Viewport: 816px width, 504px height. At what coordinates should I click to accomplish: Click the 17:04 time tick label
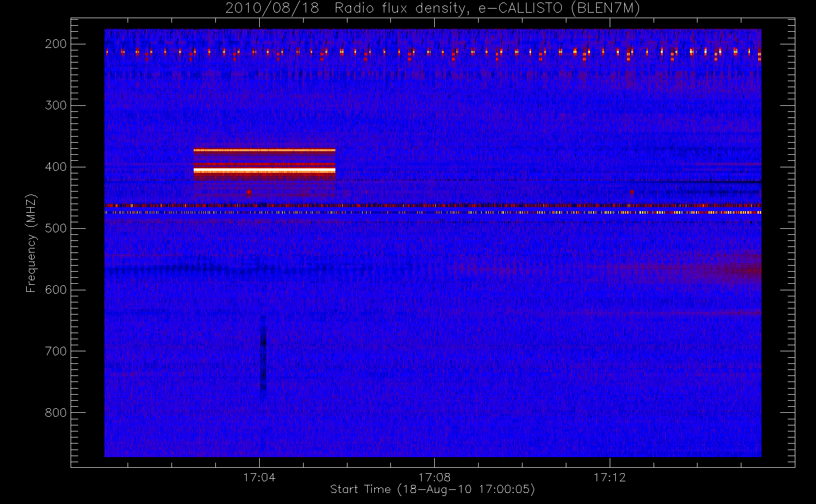(259, 477)
